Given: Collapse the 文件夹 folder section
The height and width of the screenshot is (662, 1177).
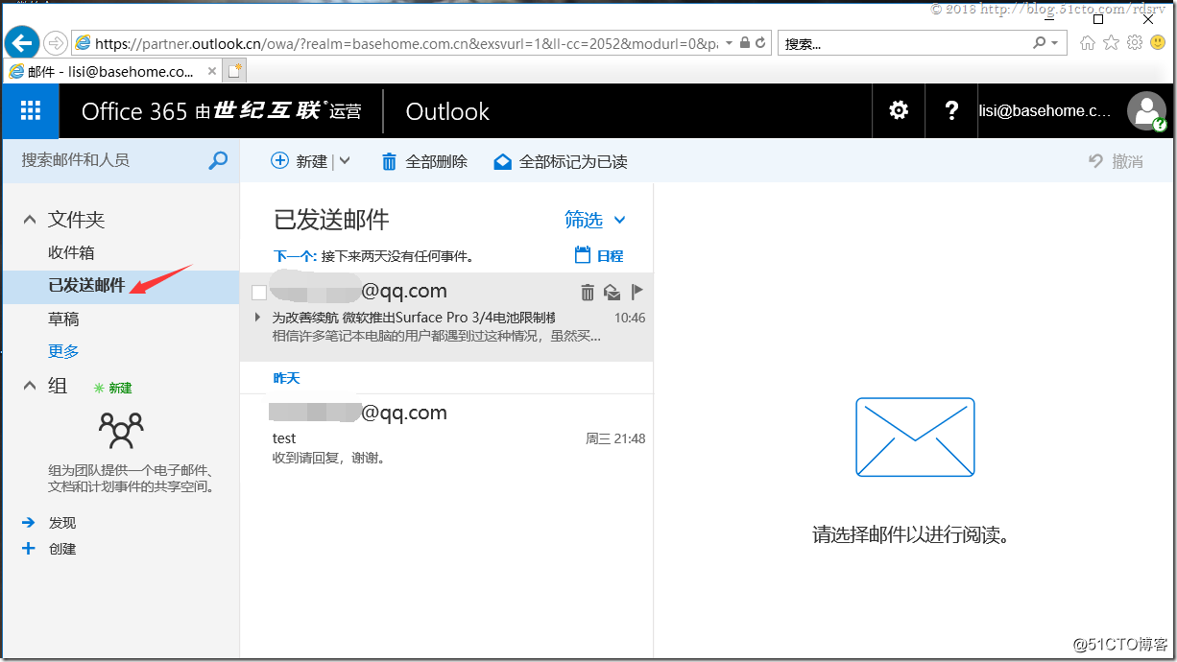Looking at the screenshot, I should 30,220.
